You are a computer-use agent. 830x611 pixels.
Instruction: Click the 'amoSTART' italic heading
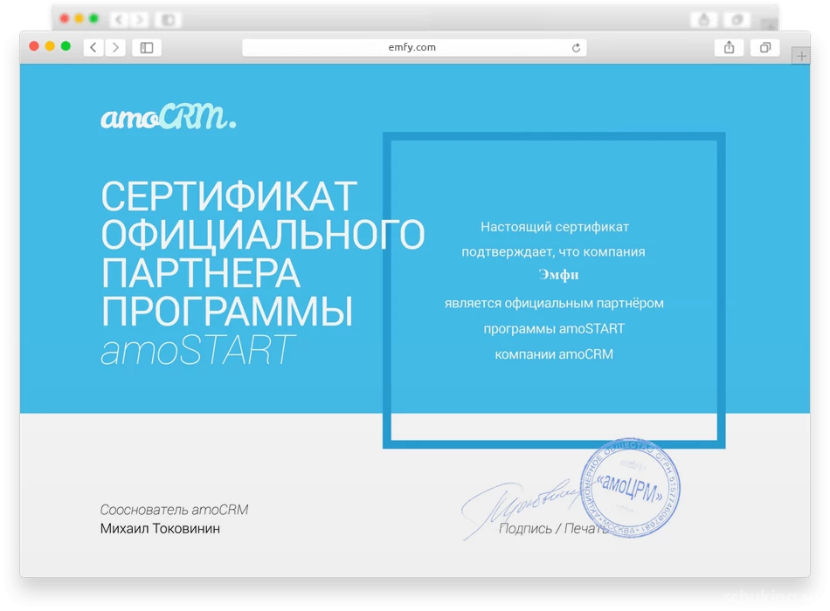coord(197,349)
